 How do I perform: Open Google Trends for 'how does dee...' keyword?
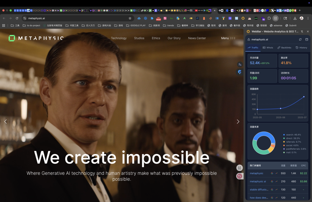click(276, 198)
